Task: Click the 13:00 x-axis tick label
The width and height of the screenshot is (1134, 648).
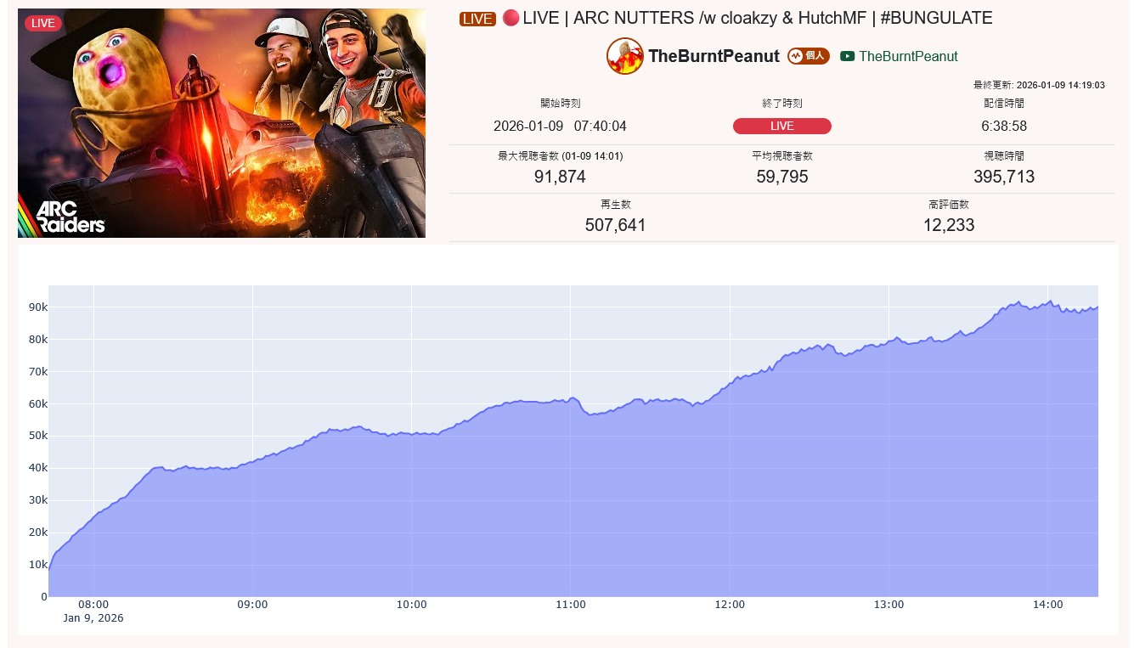Action: 889,605
